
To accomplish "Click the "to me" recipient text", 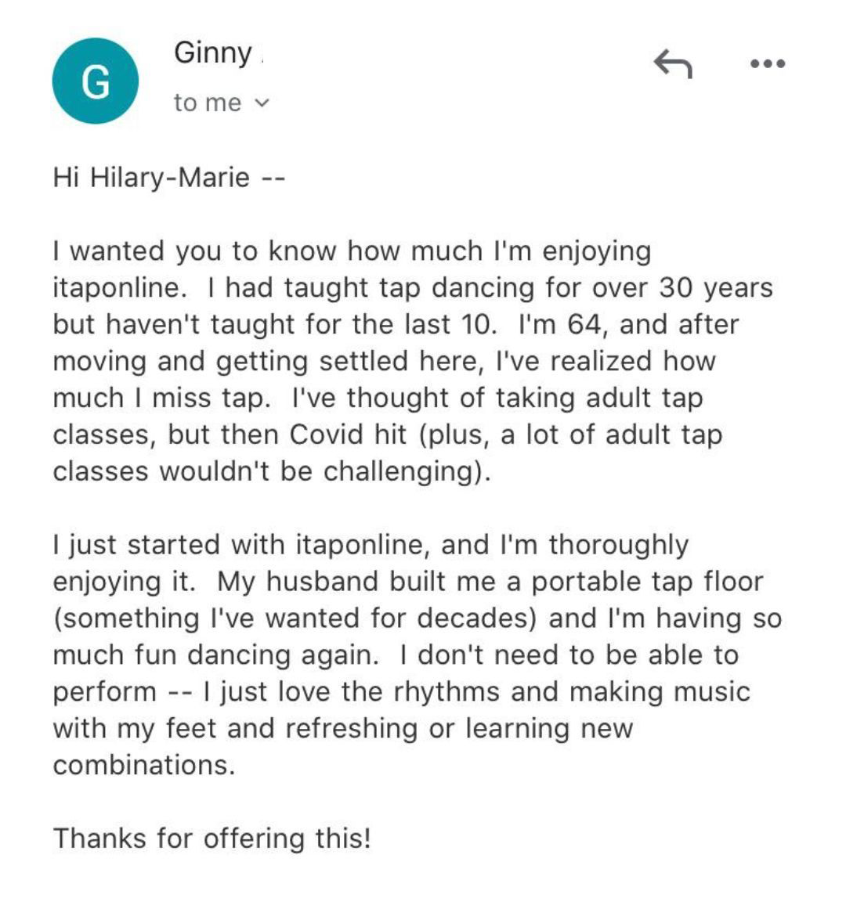I will point(208,103).
